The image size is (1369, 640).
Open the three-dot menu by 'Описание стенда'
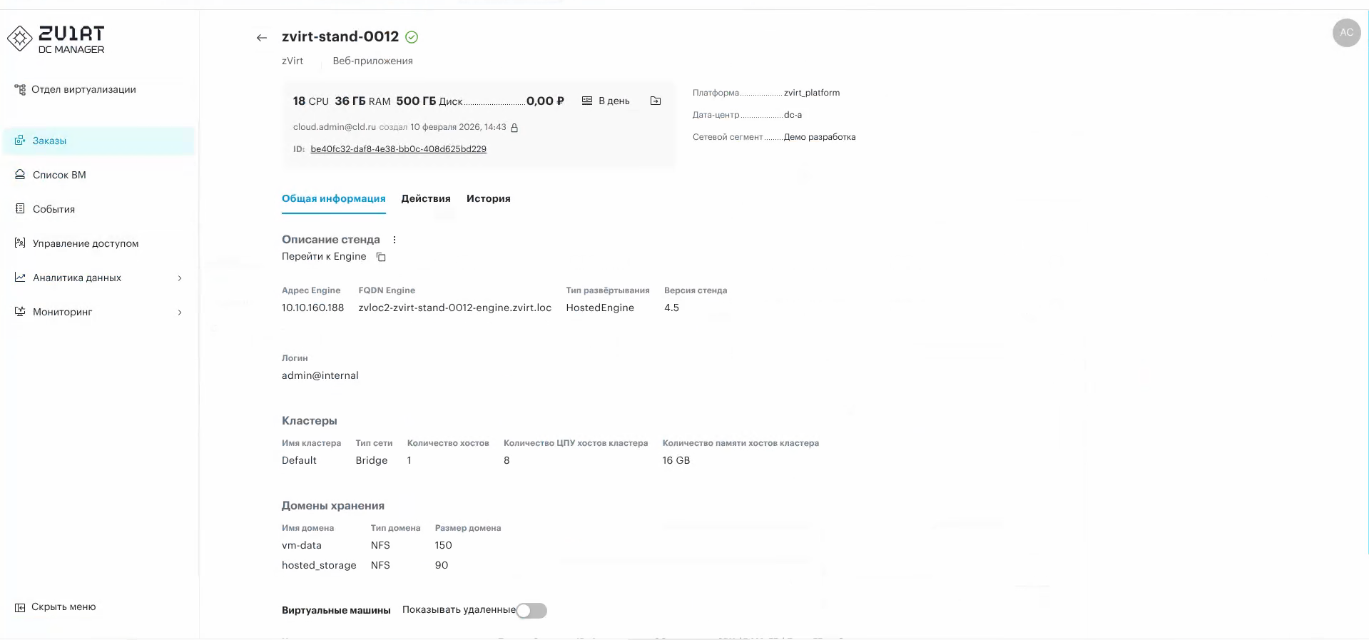395,240
